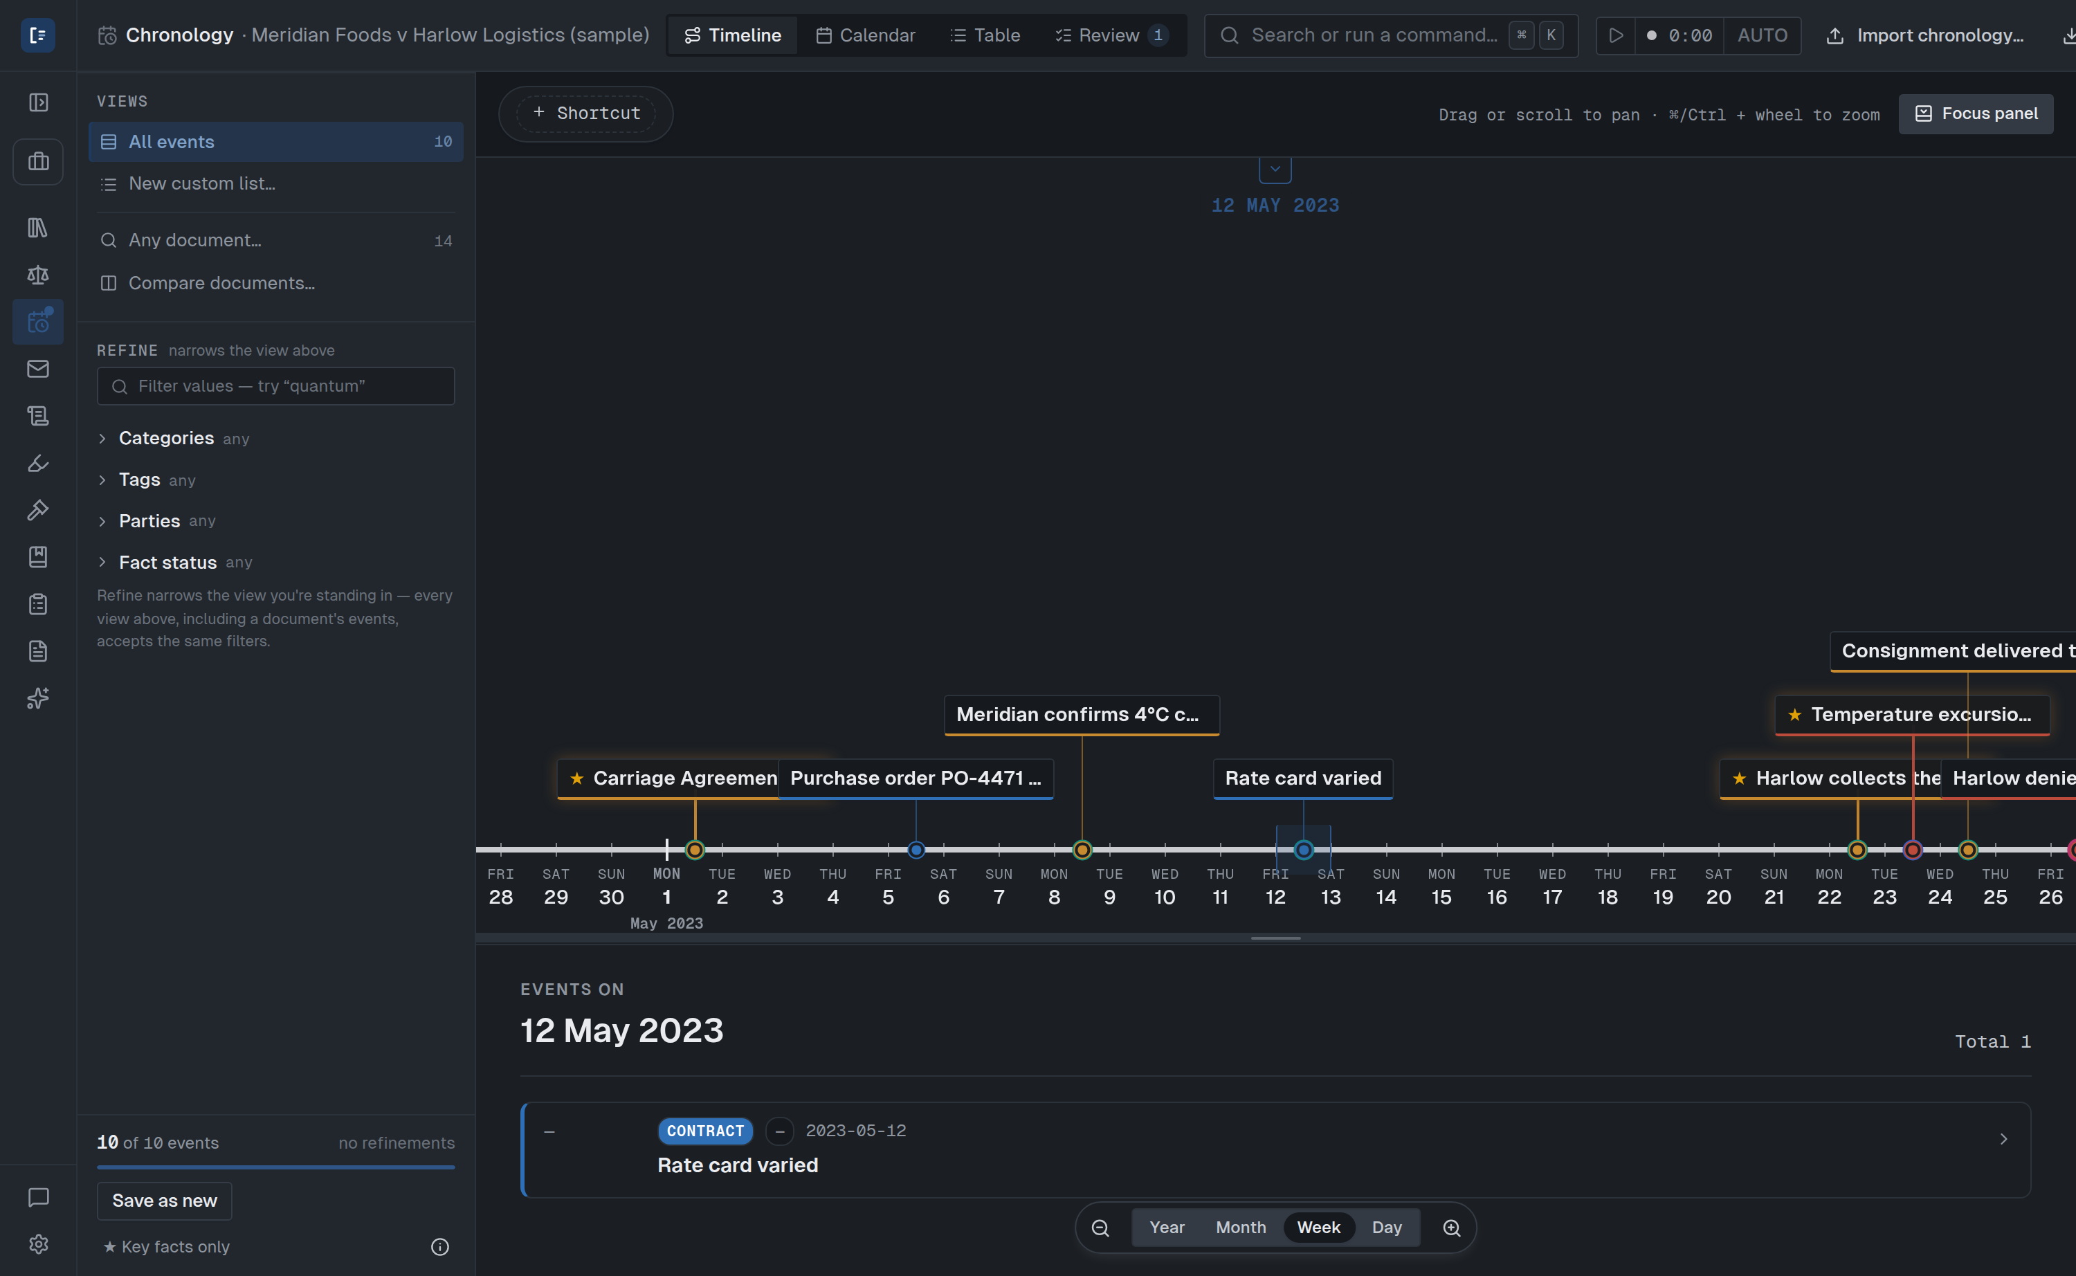Select the Year zoom level
Screen dimensions: 2076x1276
(1166, 1228)
